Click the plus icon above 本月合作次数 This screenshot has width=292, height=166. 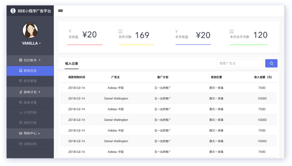click(231, 31)
